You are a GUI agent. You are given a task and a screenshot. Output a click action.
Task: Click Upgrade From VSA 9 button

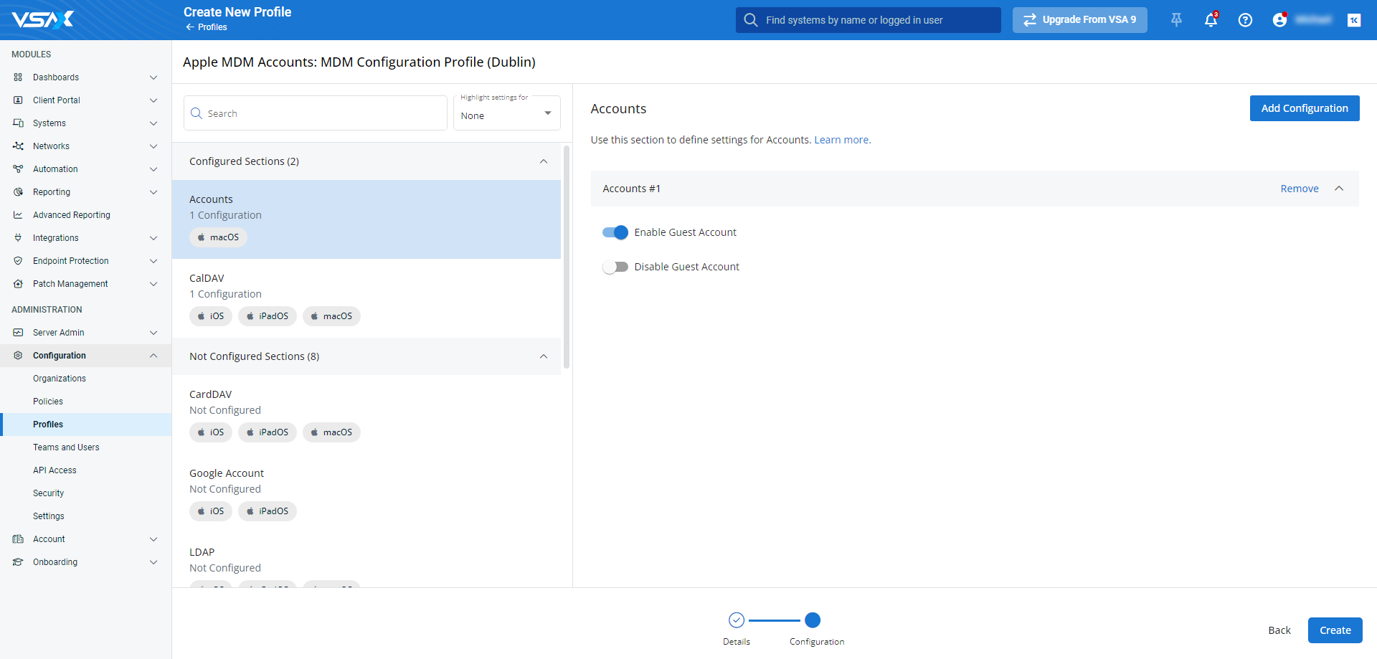point(1079,20)
